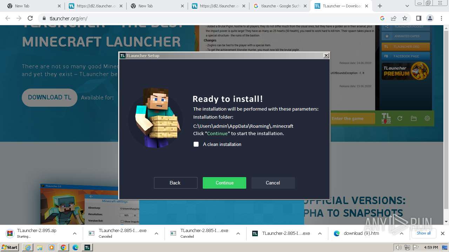449x252 pixels.
Task: Share this page icon
Action: (394, 19)
